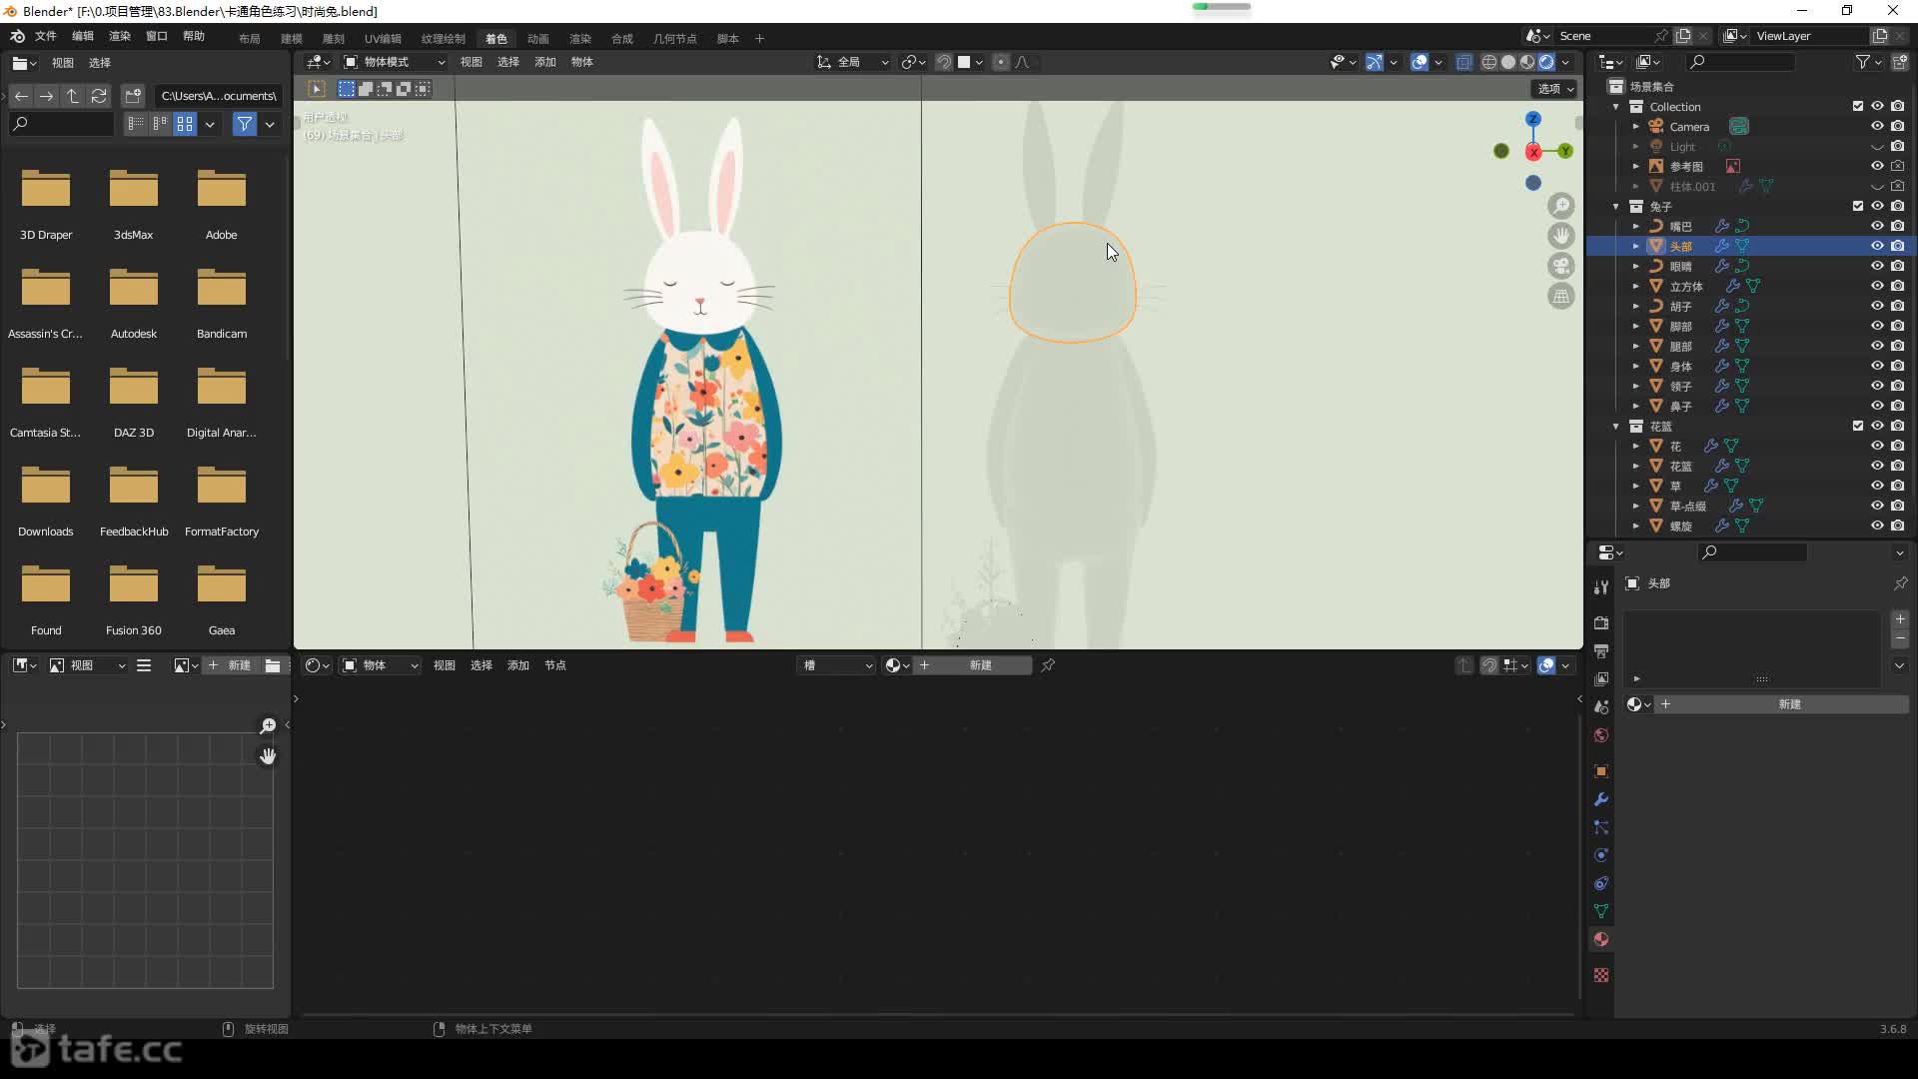Image resolution: width=1918 pixels, height=1079 pixels.
Task: Create new folder in file browser
Action: point(133,96)
